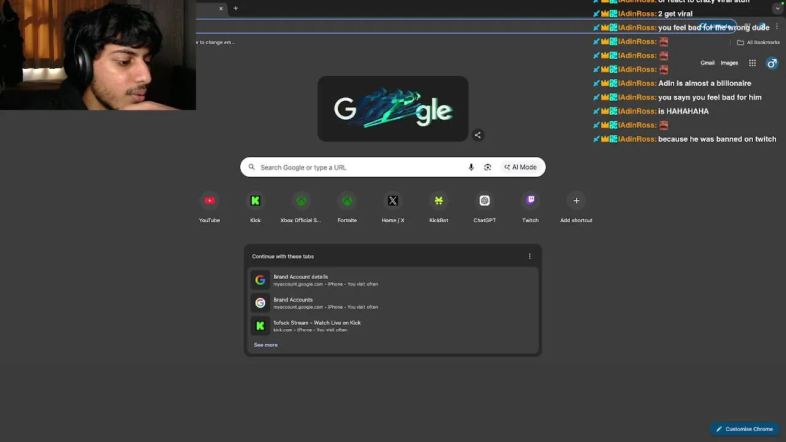Click chat message 'Adin is almost a billionaire'

(704, 83)
